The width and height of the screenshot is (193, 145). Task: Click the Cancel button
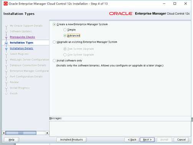[182, 140]
